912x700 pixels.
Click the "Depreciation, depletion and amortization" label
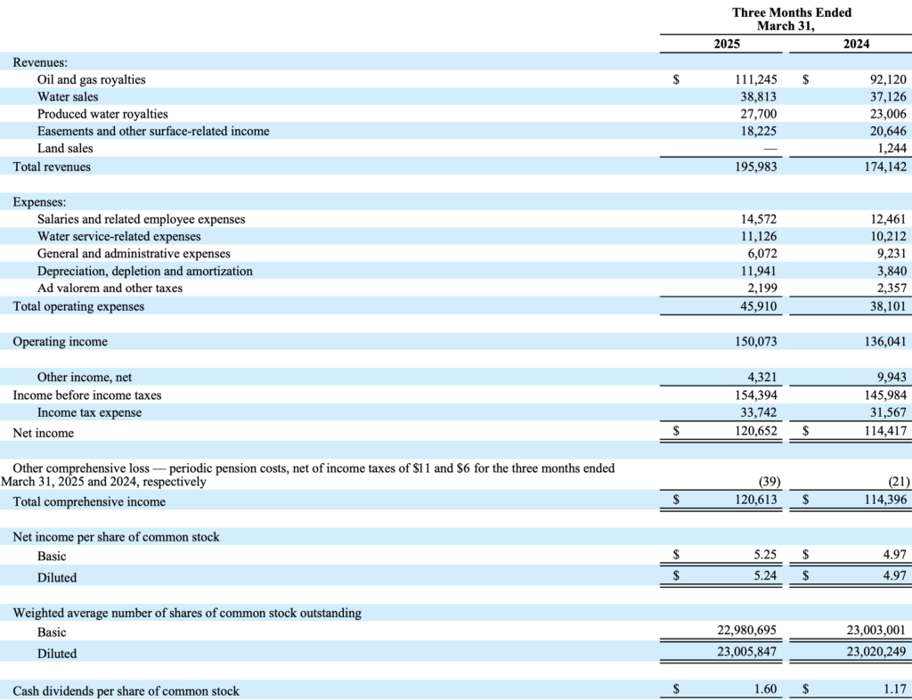(x=144, y=271)
